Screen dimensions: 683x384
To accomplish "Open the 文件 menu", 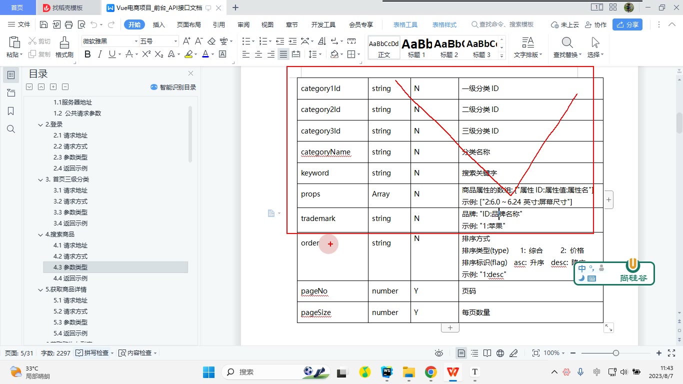I will tap(19, 24).
